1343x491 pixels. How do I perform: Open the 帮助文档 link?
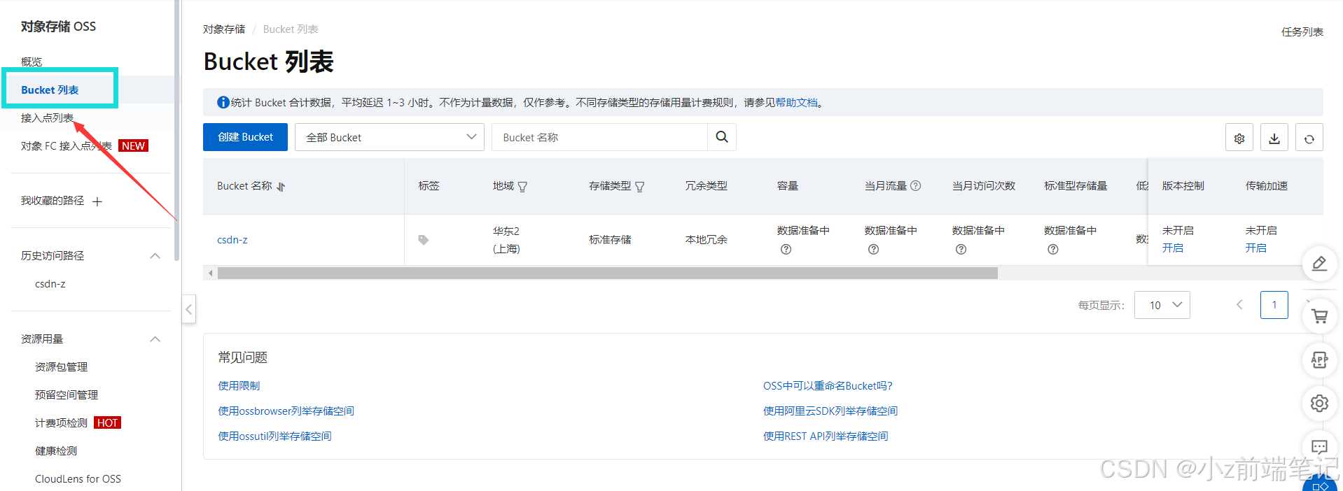click(796, 103)
